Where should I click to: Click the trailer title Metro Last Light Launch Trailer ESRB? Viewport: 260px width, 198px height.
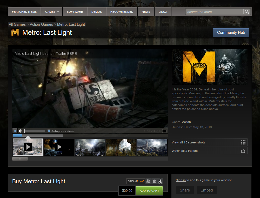46,54
